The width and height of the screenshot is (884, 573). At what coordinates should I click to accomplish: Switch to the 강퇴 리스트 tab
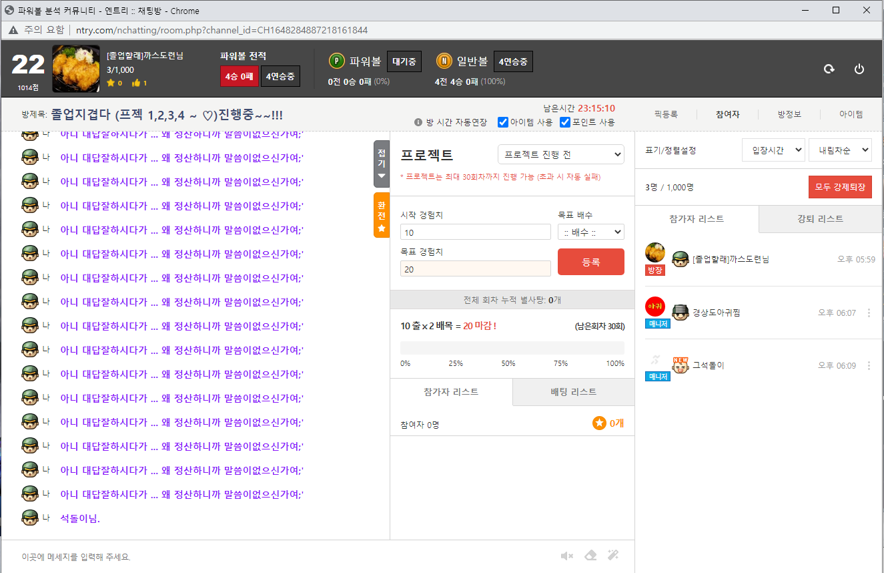click(820, 219)
